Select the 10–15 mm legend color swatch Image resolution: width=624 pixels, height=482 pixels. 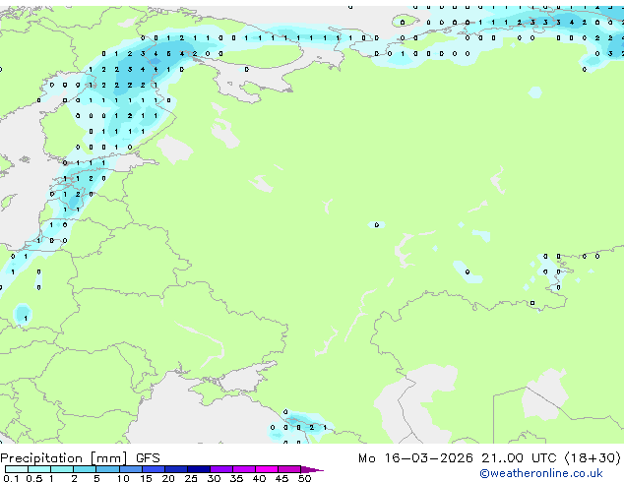click(x=130, y=469)
